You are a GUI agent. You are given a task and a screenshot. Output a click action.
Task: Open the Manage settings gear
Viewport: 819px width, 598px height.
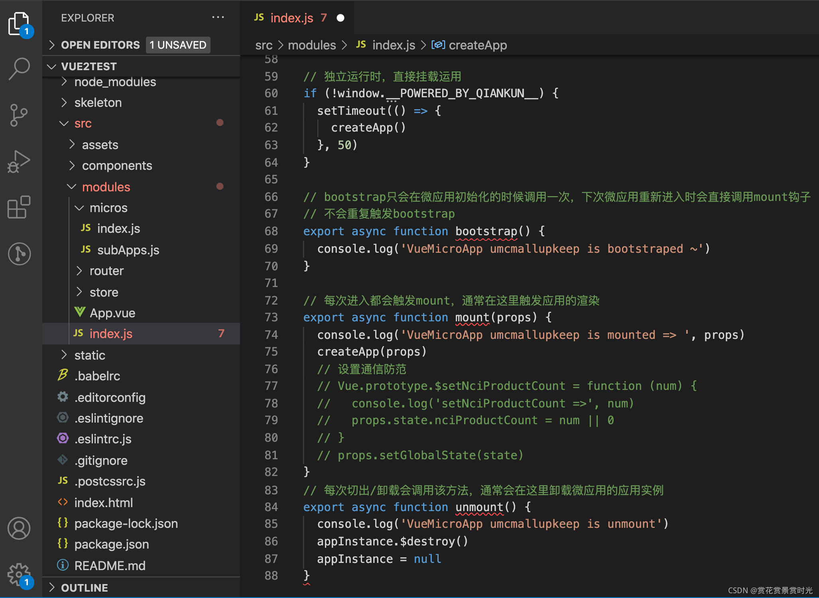[19, 574]
